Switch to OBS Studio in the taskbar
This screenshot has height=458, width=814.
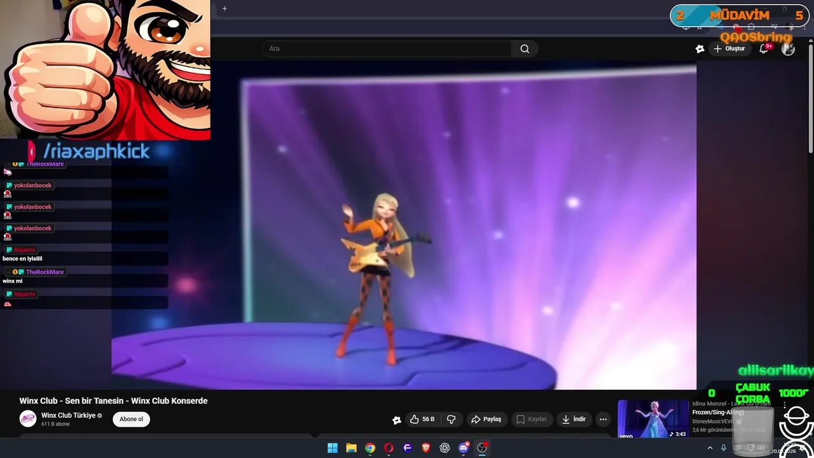(x=482, y=448)
